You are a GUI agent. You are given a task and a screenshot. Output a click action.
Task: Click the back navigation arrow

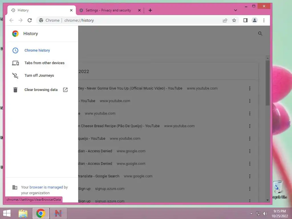pyautogui.click(x=11, y=20)
